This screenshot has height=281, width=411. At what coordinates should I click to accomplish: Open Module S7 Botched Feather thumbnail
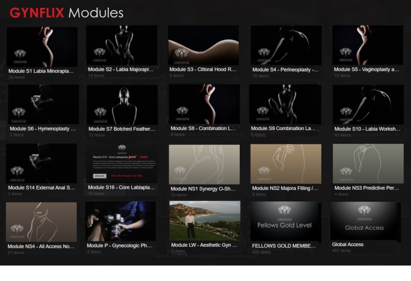122,105
